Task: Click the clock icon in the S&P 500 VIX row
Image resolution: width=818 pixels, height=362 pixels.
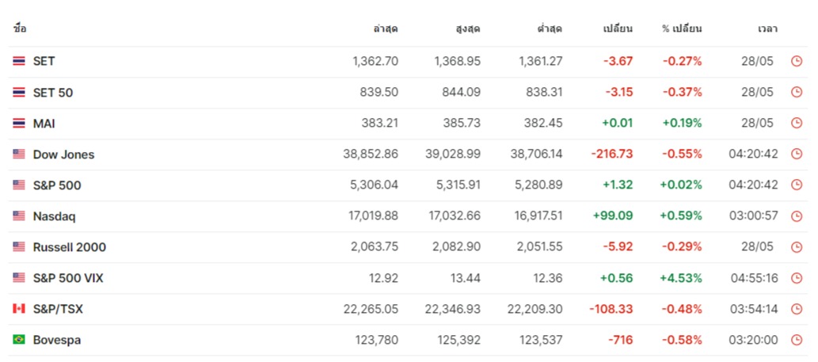Action: click(x=797, y=278)
